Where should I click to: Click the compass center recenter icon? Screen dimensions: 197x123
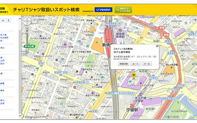point(27,21)
